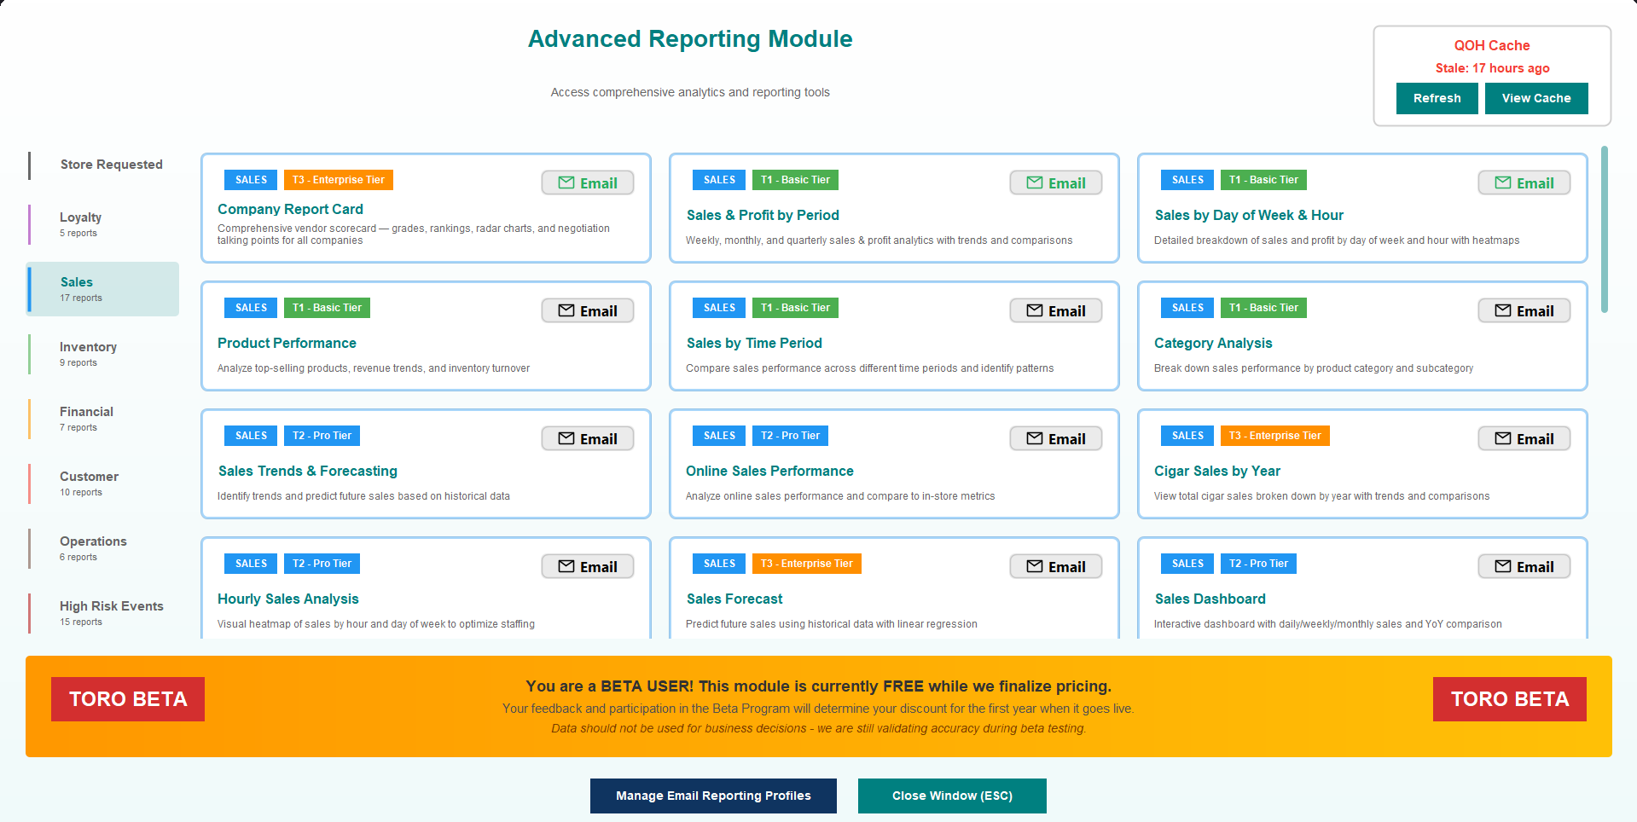The image size is (1637, 822).
Task: Click Manage Email Reporting Profiles
Action: click(x=713, y=796)
